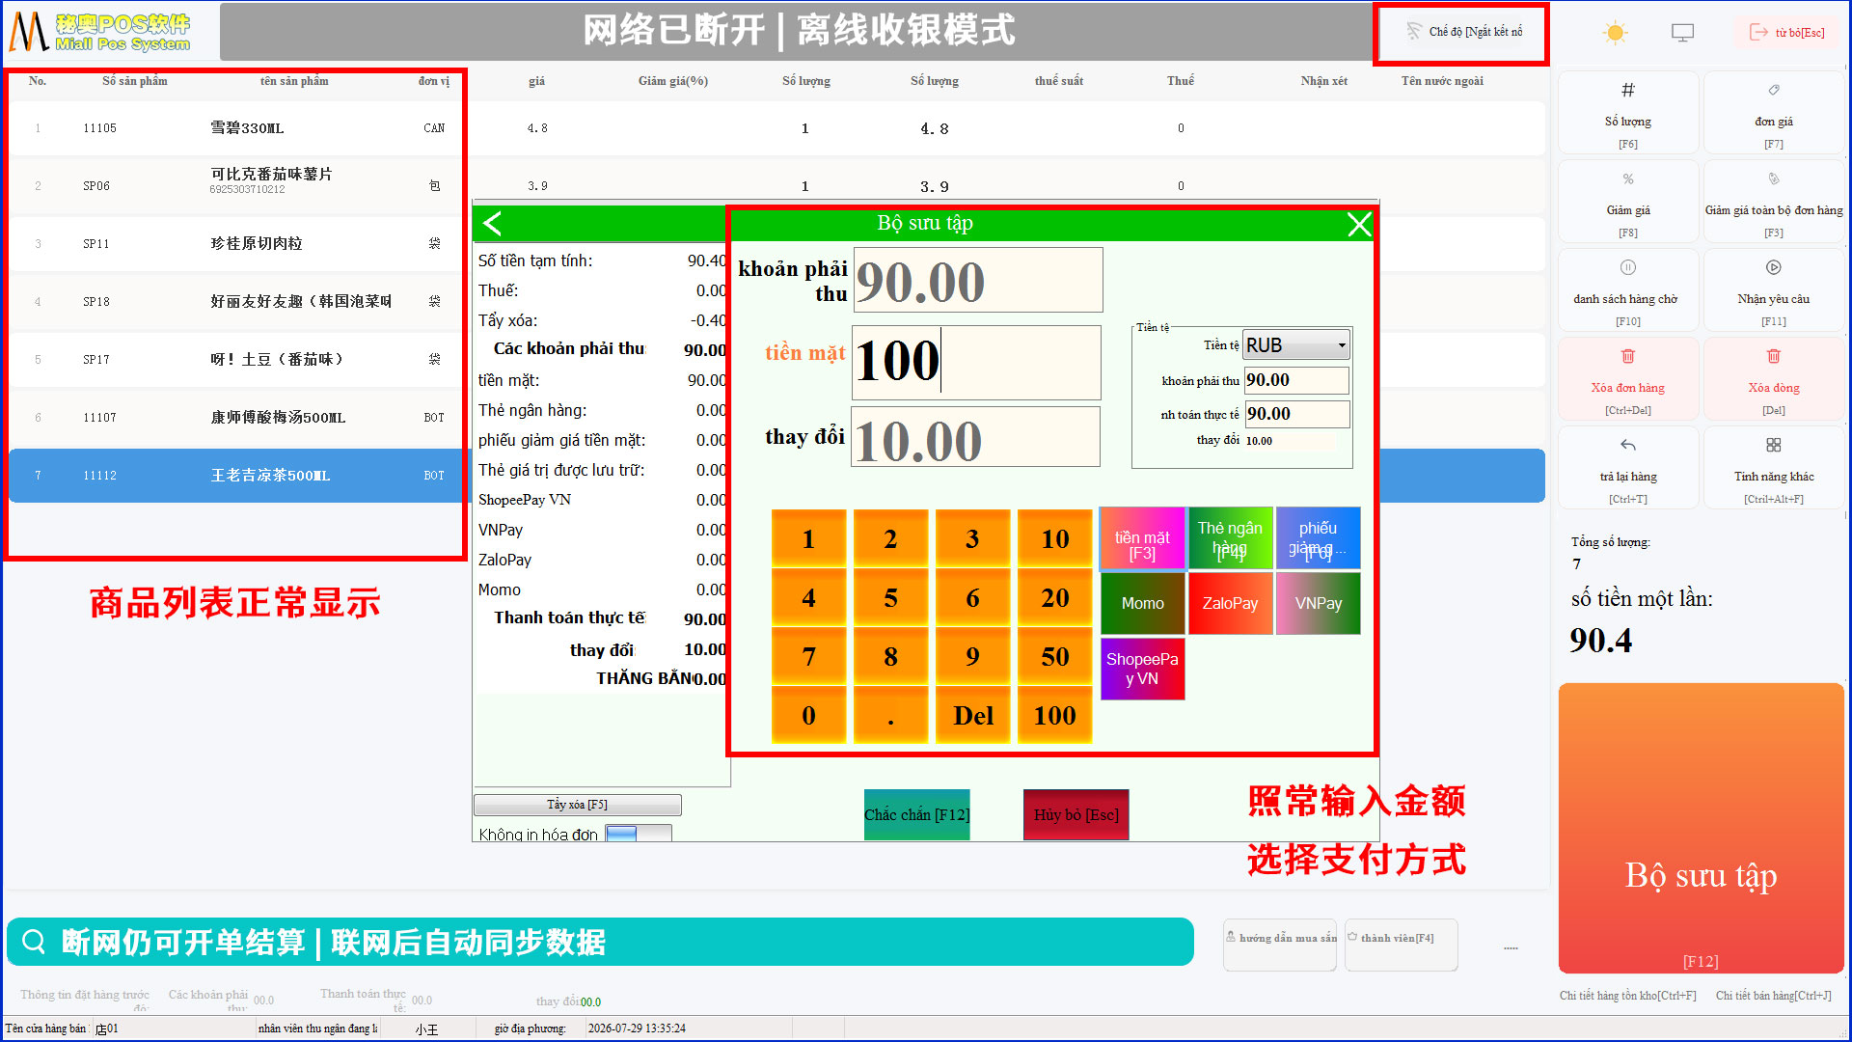1852x1042 pixels.
Task: Select Thẻ ngân hàng bank card payment
Action: point(1230,538)
